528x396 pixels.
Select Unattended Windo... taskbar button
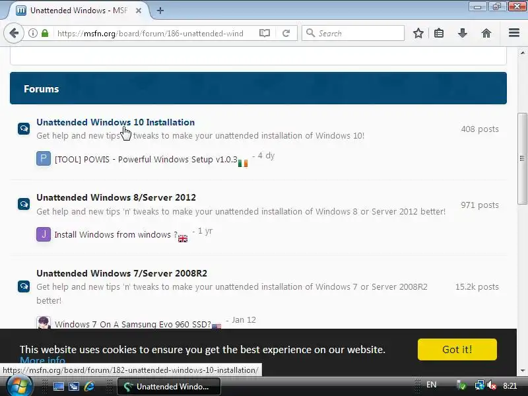coord(169,387)
